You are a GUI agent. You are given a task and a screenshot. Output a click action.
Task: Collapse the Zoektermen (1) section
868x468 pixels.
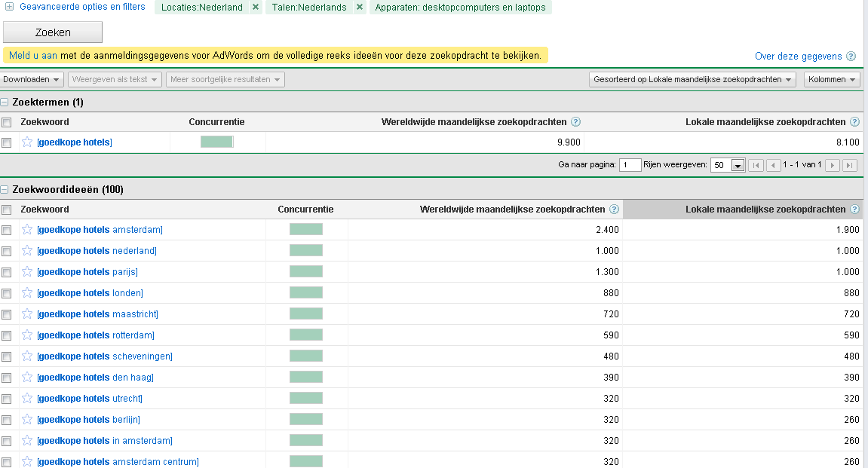(x=5, y=102)
